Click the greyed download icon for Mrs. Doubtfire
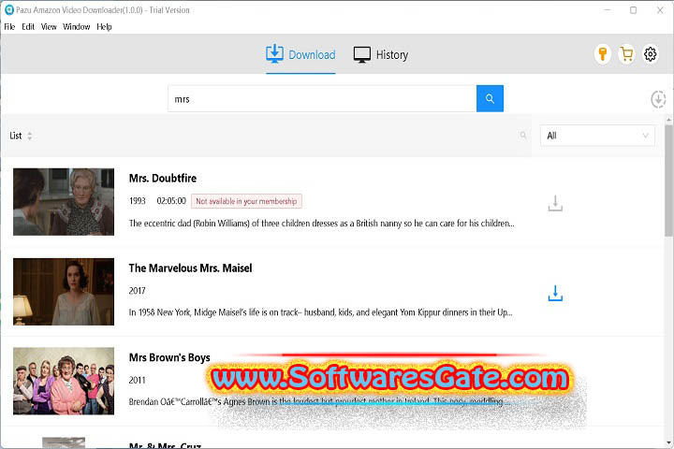Screen dimensions: 674x449 (x=555, y=203)
